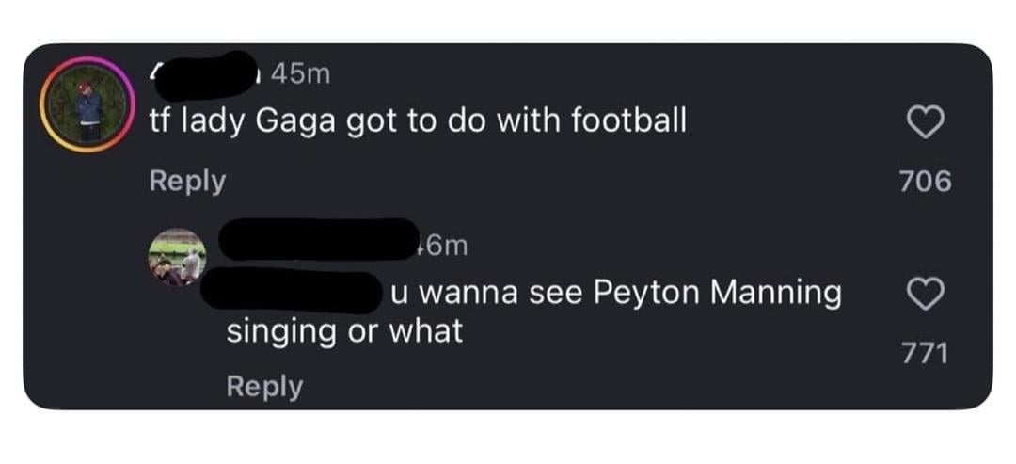Open first commenter's story-ringed avatar
Screen dimensions: 1016x464
(x=87, y=104)
